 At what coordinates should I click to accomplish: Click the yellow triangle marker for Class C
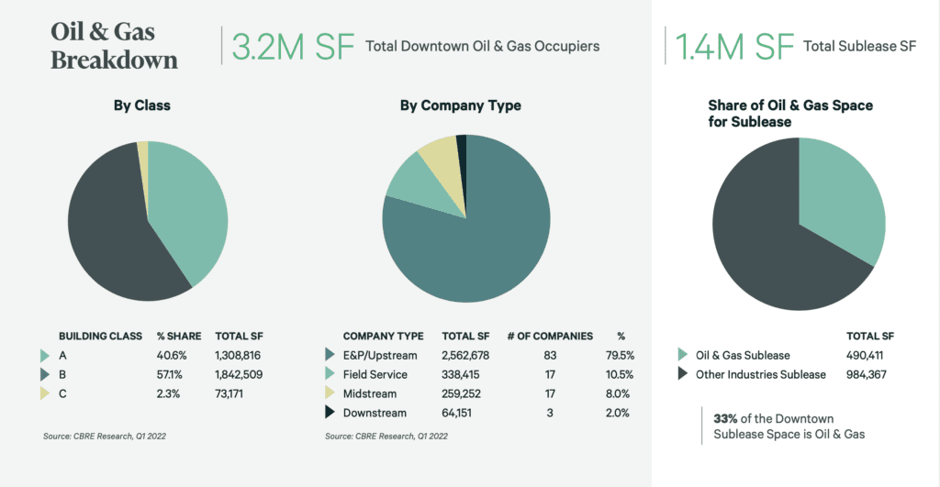click(45, 393)
